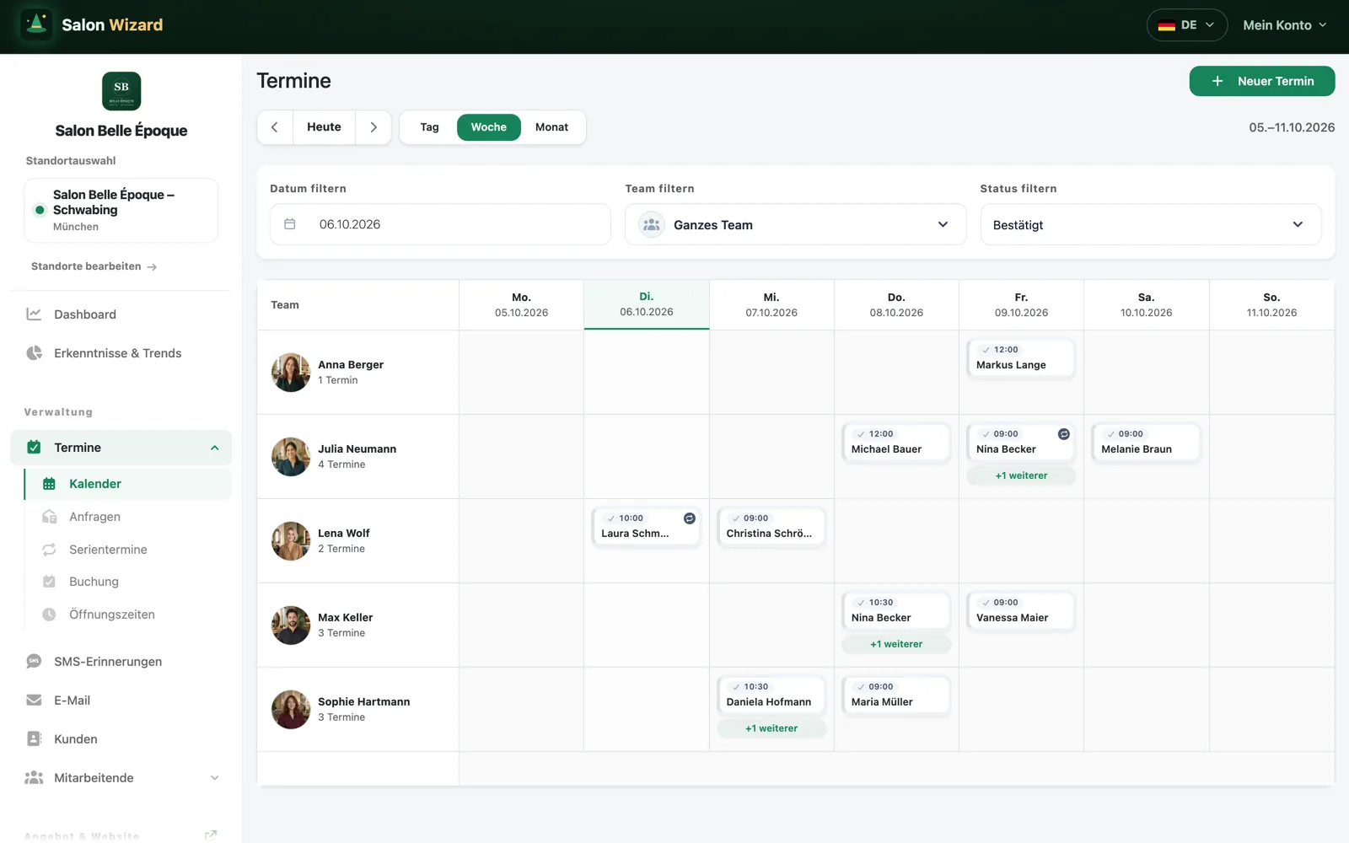This screenshot has height=843, width=1349.
Task: Open Kalender in the sidebar
Action: [x=128, y=484]
